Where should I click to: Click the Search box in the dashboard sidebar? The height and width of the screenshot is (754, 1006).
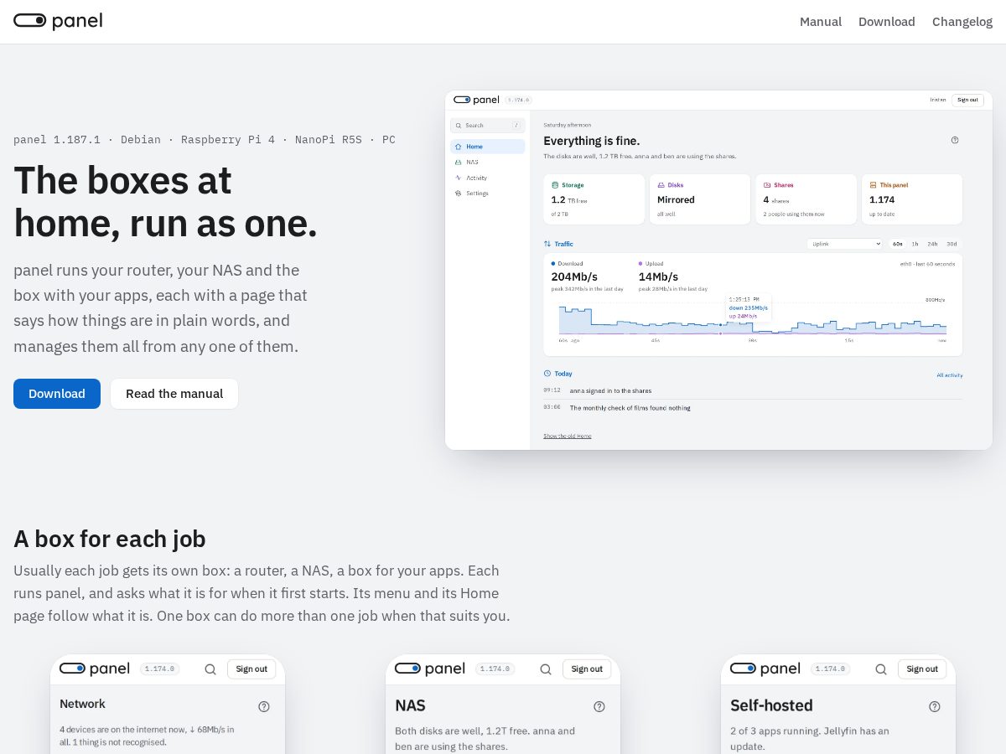[x=488, y=126]
